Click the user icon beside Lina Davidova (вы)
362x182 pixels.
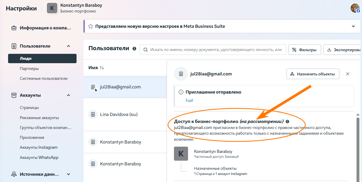click(93, 114)
